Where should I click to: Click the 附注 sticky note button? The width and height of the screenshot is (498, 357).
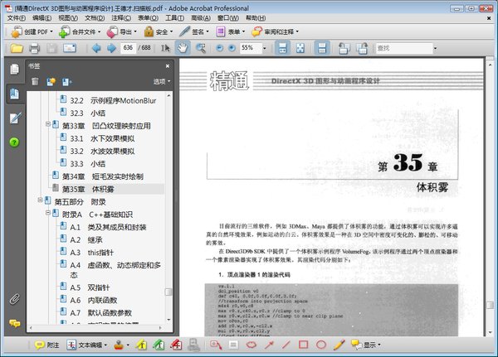tap(46, 345)
